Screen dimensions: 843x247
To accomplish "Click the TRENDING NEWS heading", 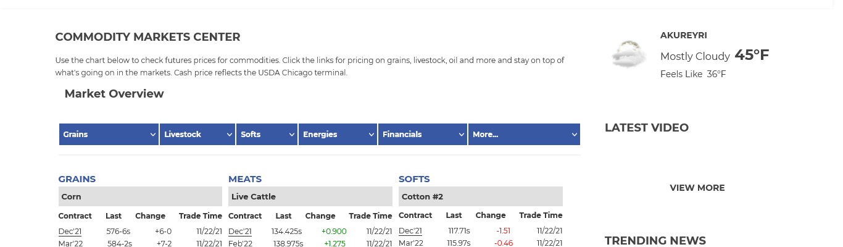I will pos(655,241).
